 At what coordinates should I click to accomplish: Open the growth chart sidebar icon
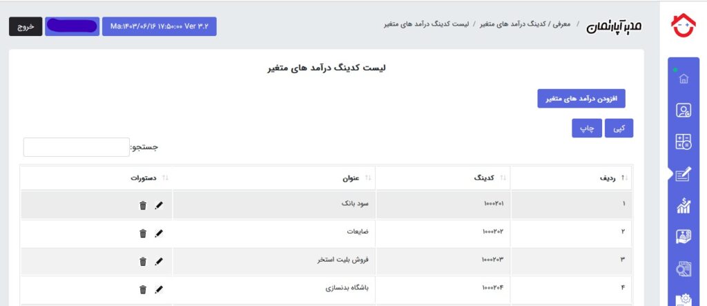684,205
